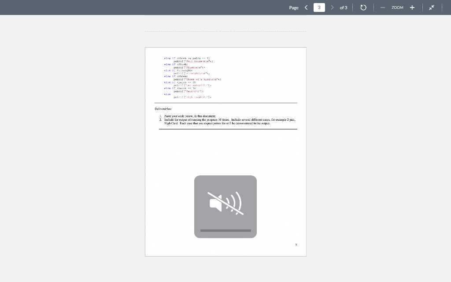Screen dimensions: 451x282
Task: Click the ZOOM label in the toolbar
Action: coord(397,7)
